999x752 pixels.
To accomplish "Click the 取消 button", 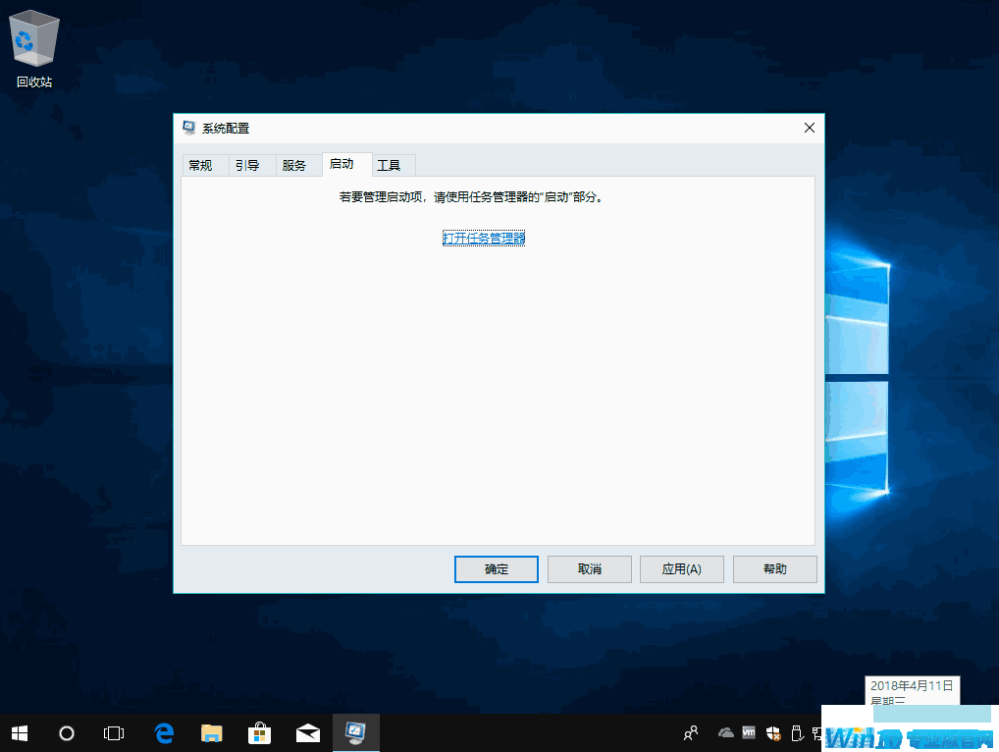I will [589, 569].
